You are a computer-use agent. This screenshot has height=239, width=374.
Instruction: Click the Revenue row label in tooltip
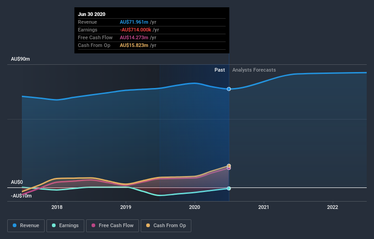(87, 22)
